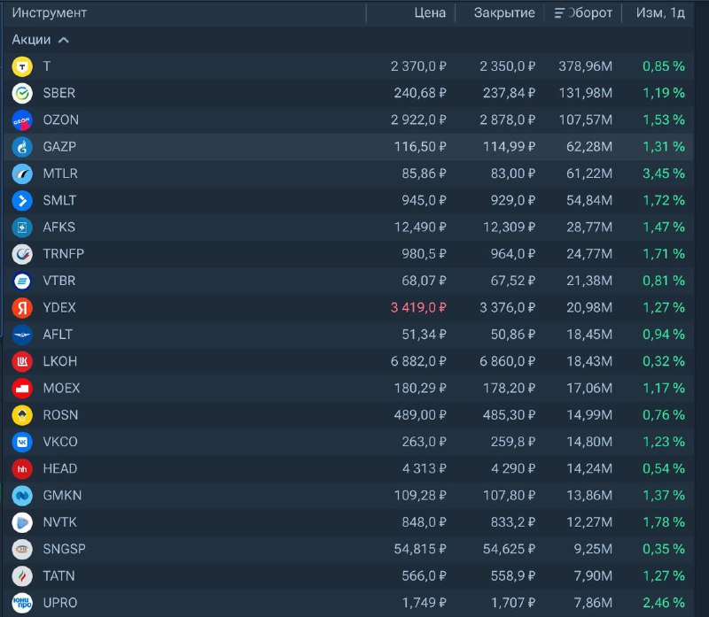Click TATN turnover 7,90M
709x617 pixels.
(x=593, y=576)
